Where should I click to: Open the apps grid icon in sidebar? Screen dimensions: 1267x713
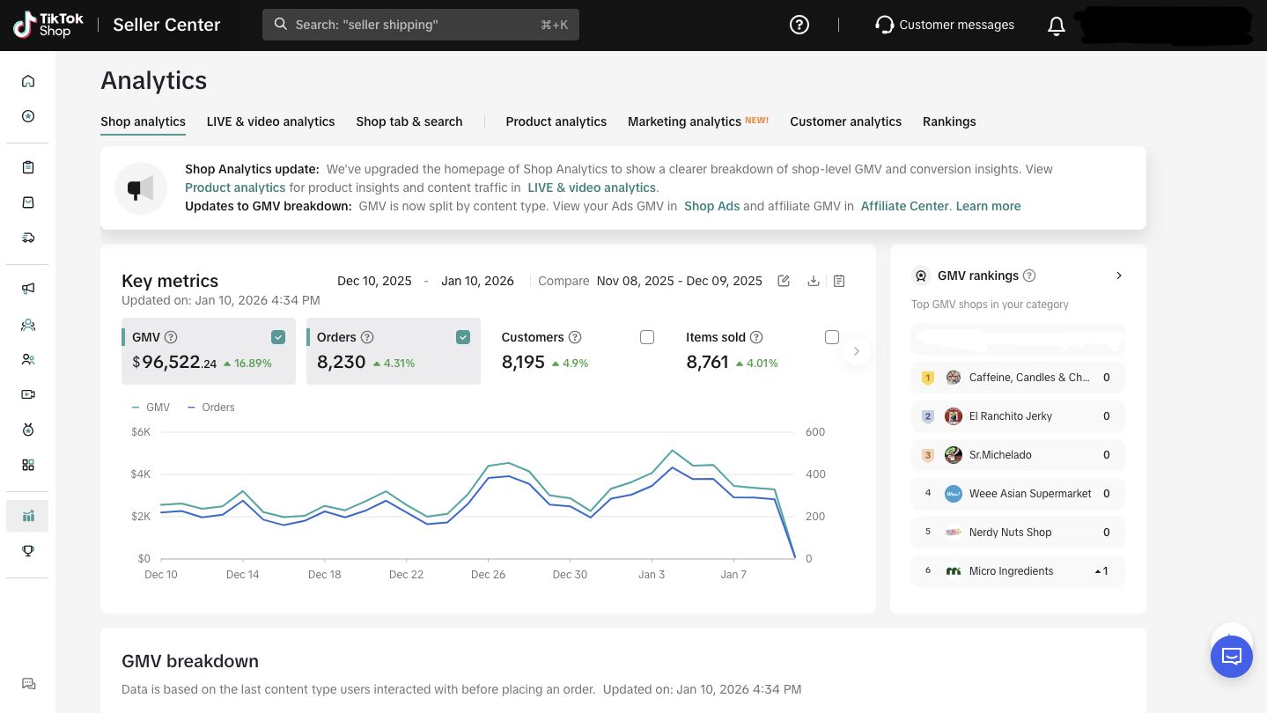28,465
